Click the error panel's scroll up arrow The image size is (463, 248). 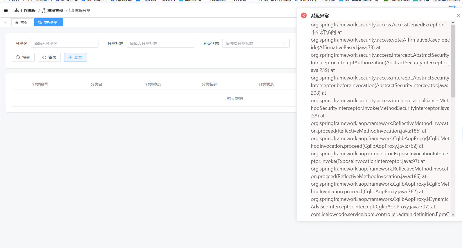click(453, 23)
